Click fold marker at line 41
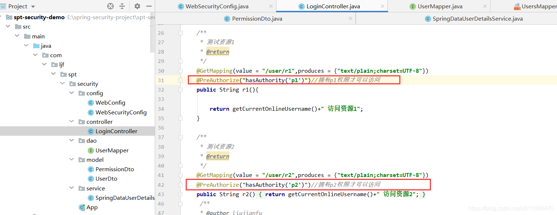Viewport: 557px width, 215px height. point(181,175)
